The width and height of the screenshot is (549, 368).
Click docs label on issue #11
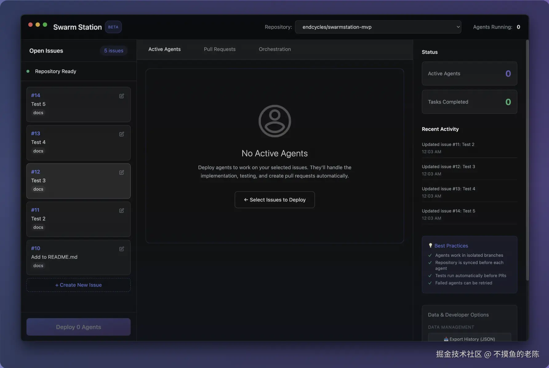pyautogui.click(x=38, y=227)
